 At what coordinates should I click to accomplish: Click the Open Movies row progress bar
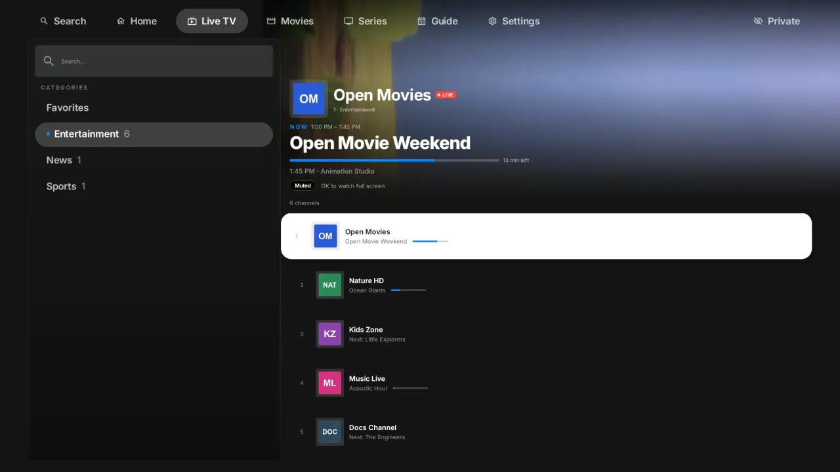click(430, 241)
